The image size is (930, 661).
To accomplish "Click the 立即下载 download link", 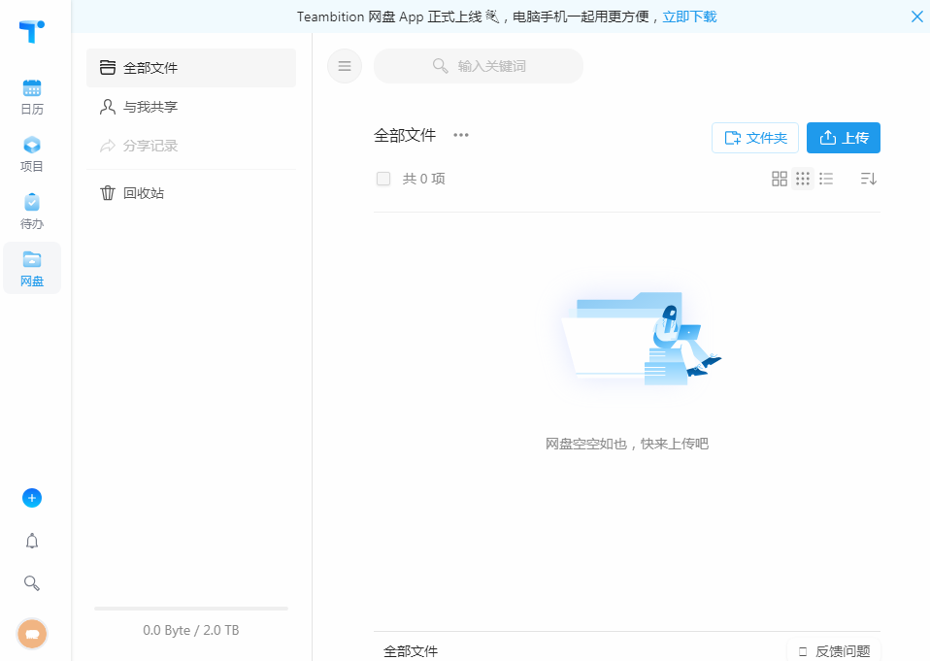I will tap(689, 17).
